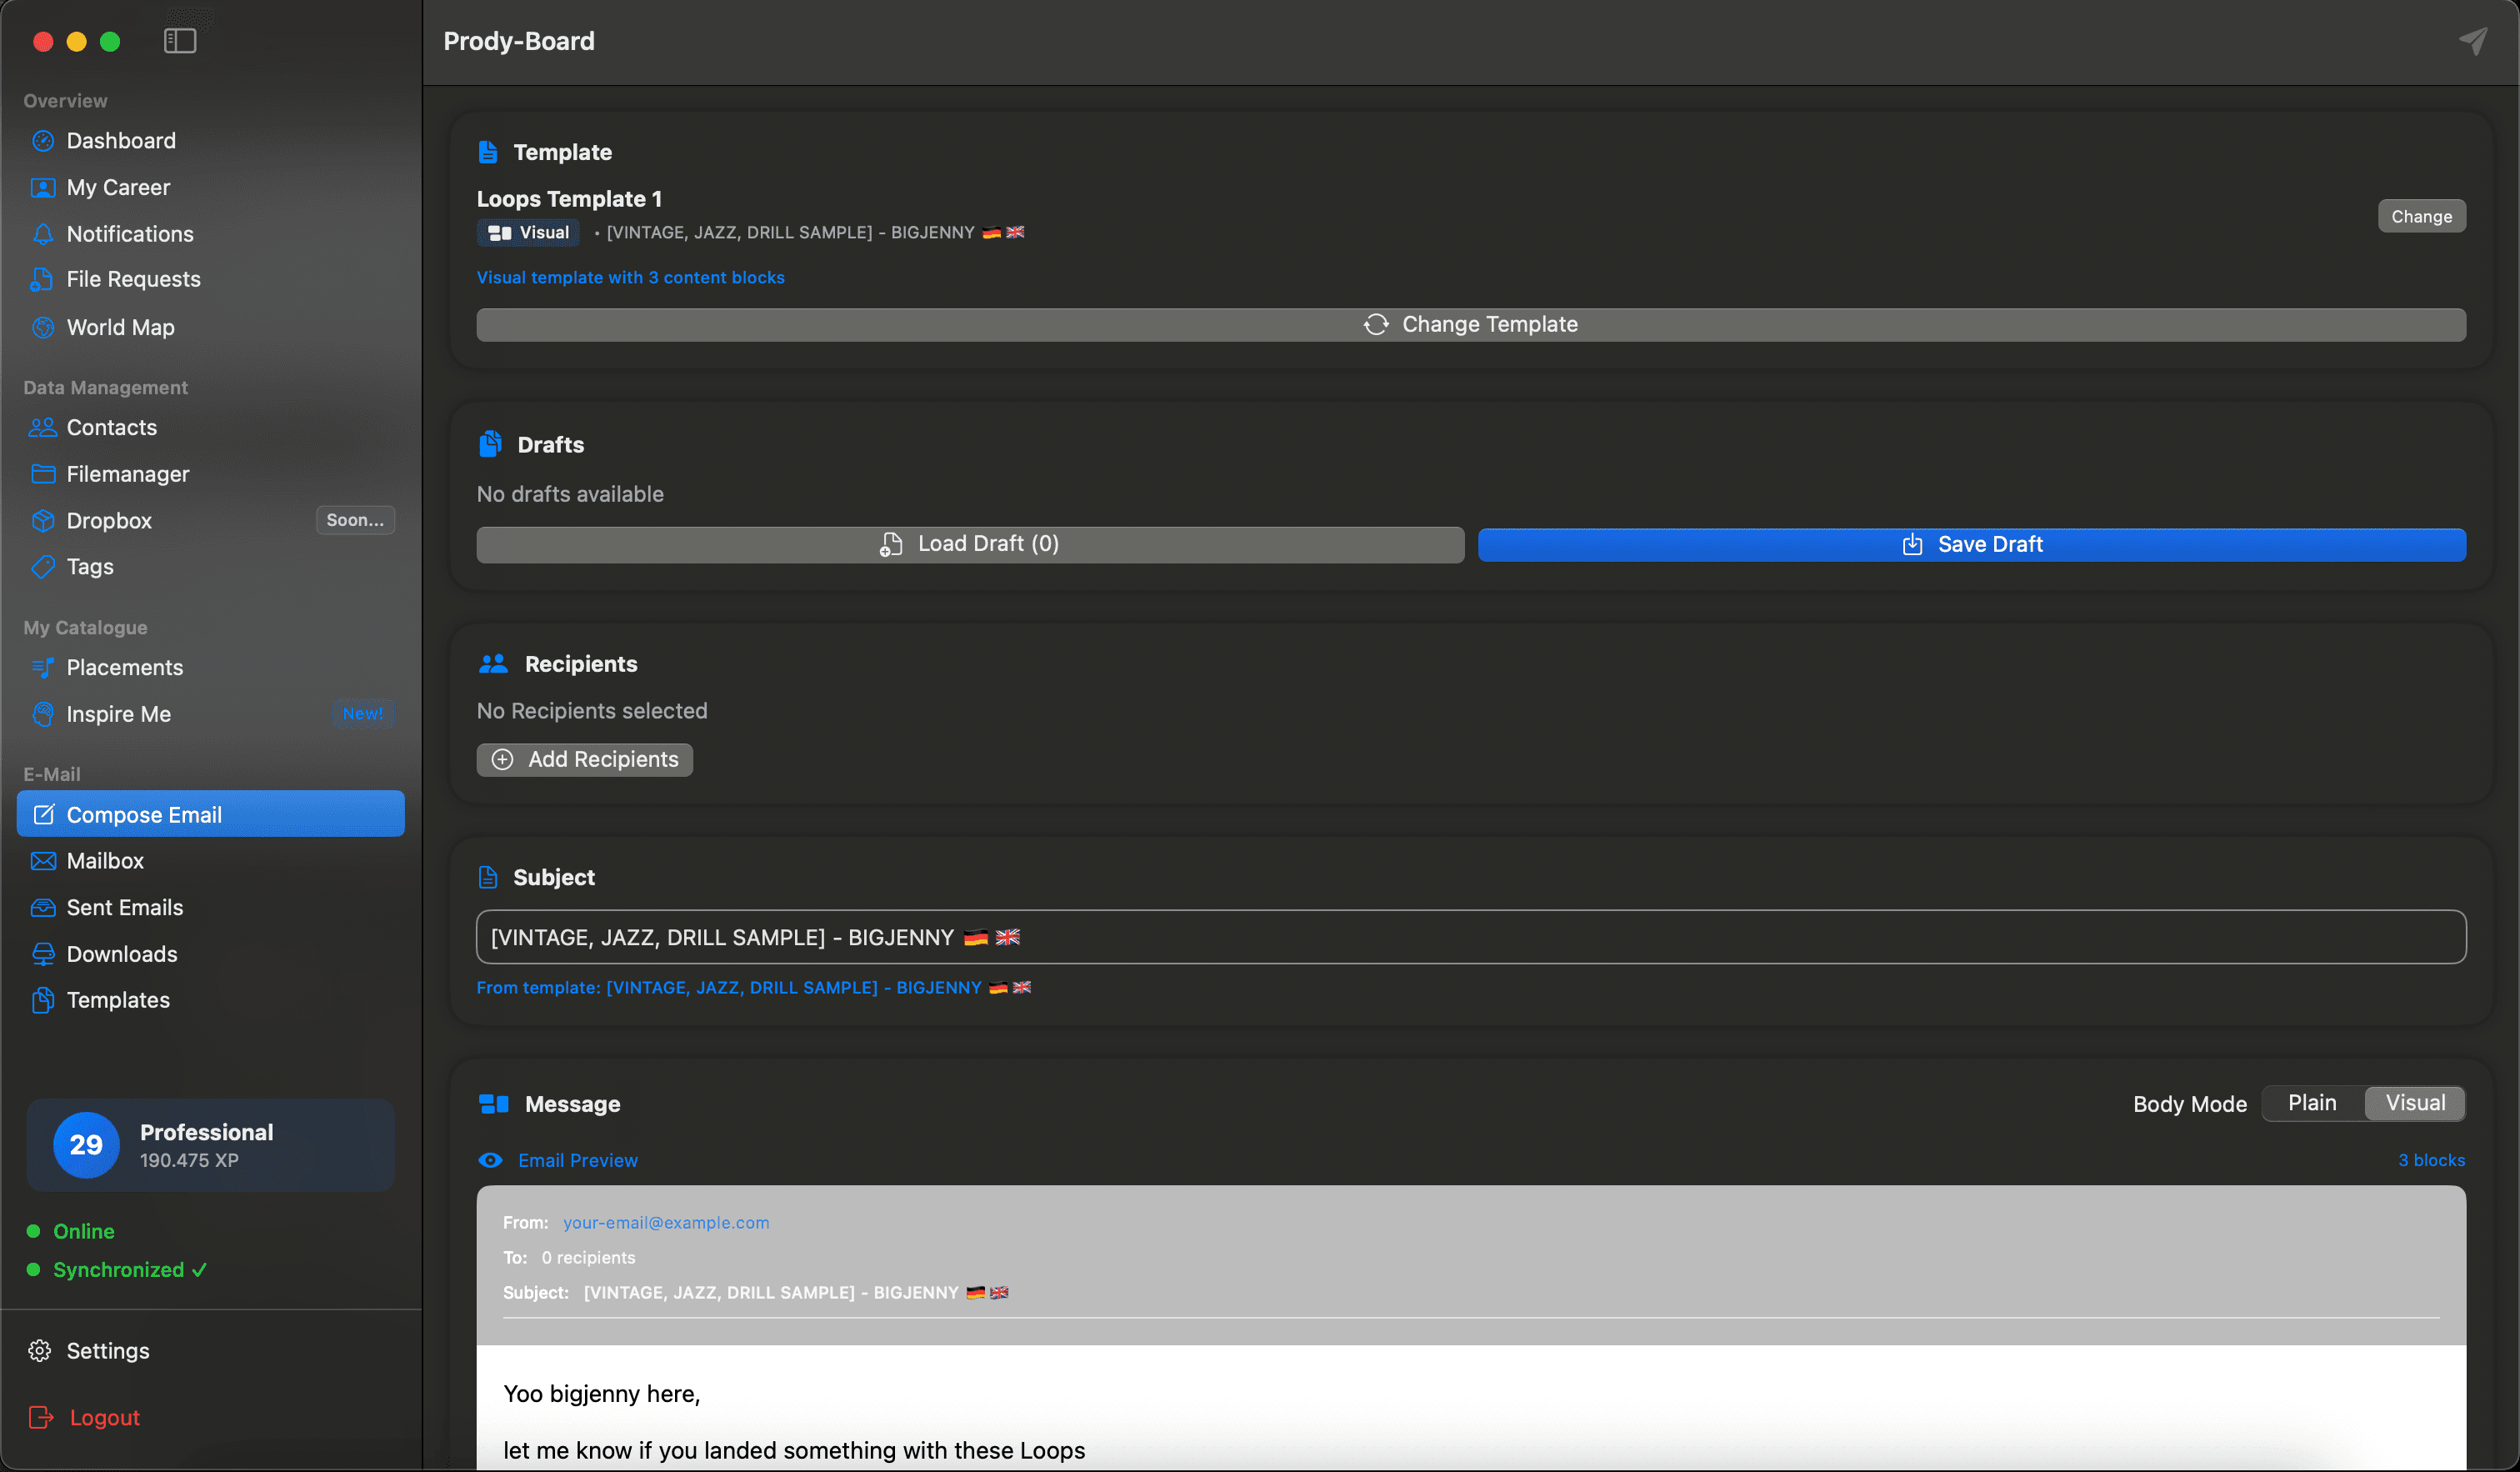
Task: Open the Tags section
Action: click(88, 566)
